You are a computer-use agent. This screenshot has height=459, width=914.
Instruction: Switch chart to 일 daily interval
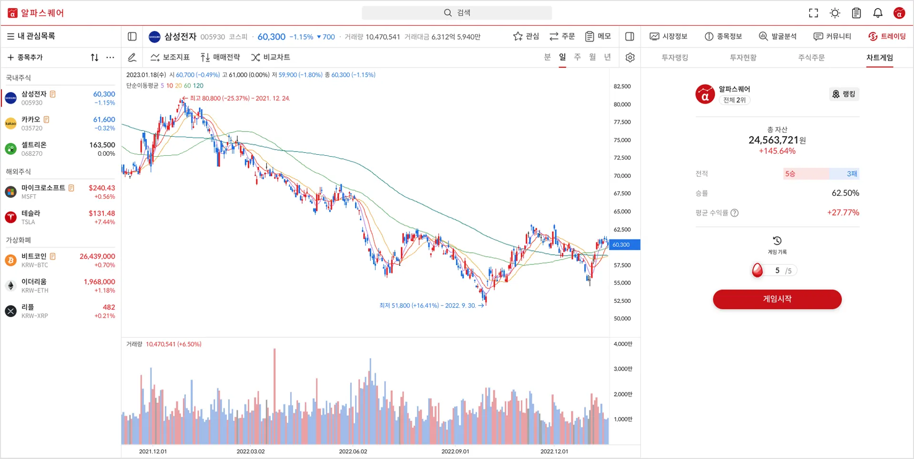562,57
